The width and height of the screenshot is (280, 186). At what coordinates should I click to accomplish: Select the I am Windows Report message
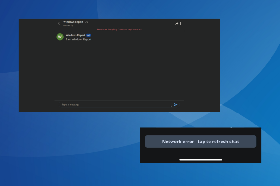tap(78, 39)
